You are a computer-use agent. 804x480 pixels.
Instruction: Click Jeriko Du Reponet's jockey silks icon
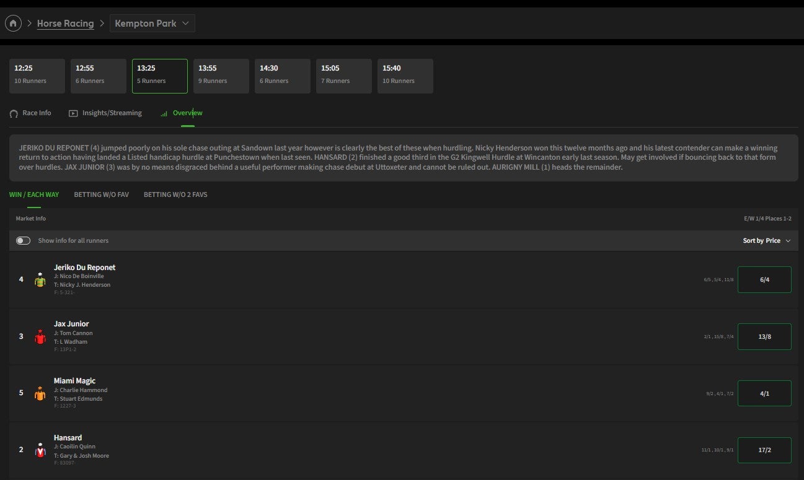pyautogui.click(x=40, y=280)
